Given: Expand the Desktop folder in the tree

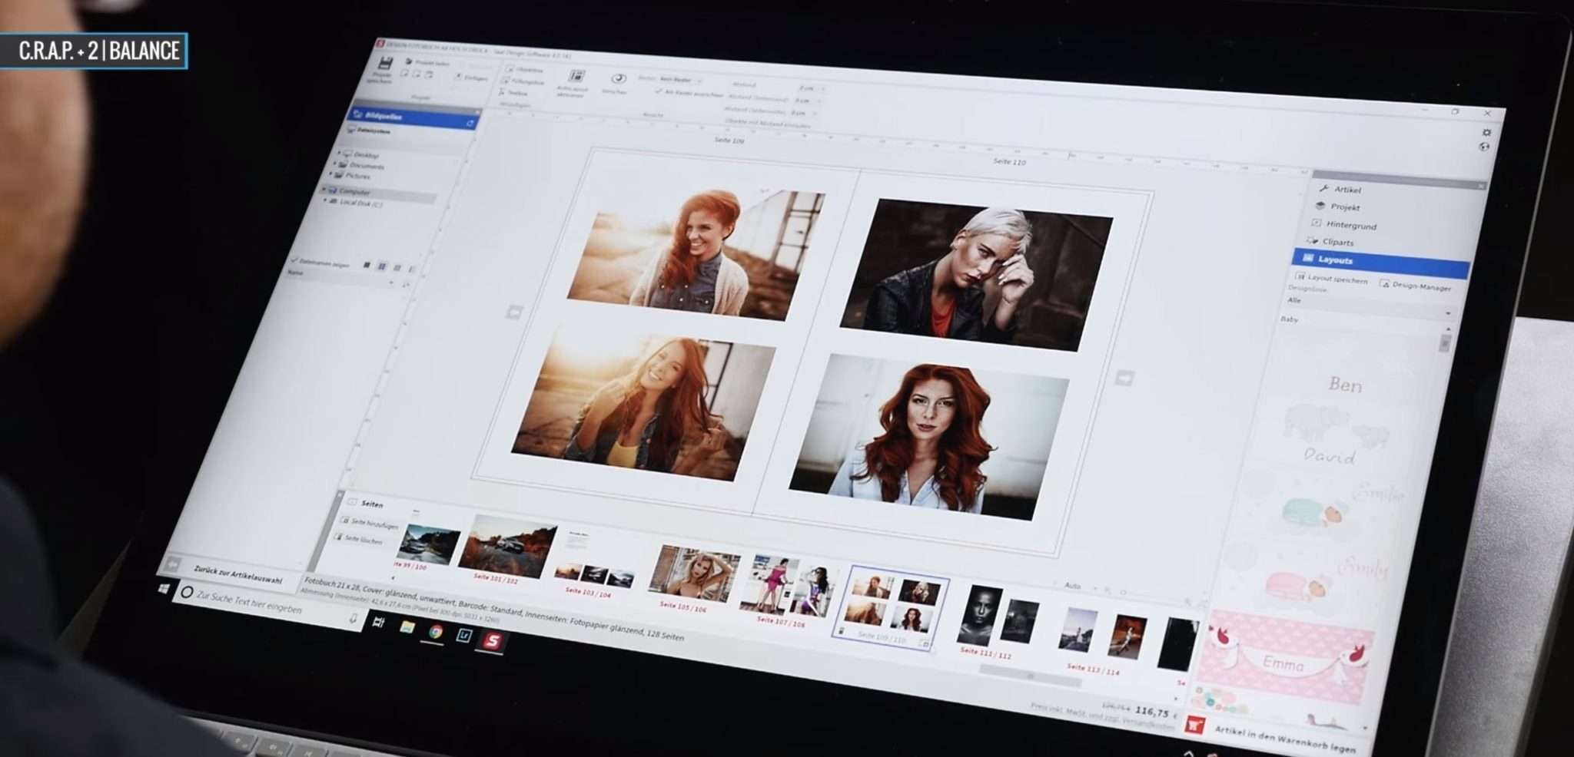Looking at the screenshot, I should click(339, 154).
